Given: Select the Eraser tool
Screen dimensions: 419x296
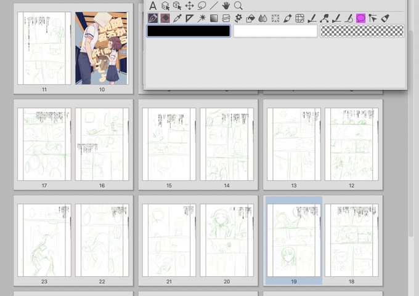Looking at the screenshot, I should coord(165,18).
